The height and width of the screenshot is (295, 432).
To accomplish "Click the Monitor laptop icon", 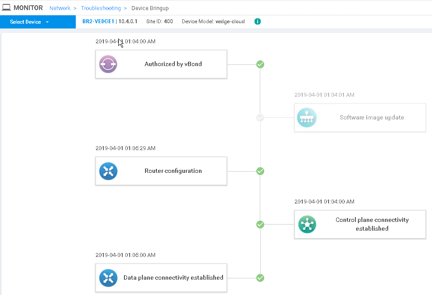I will [6, 8].
